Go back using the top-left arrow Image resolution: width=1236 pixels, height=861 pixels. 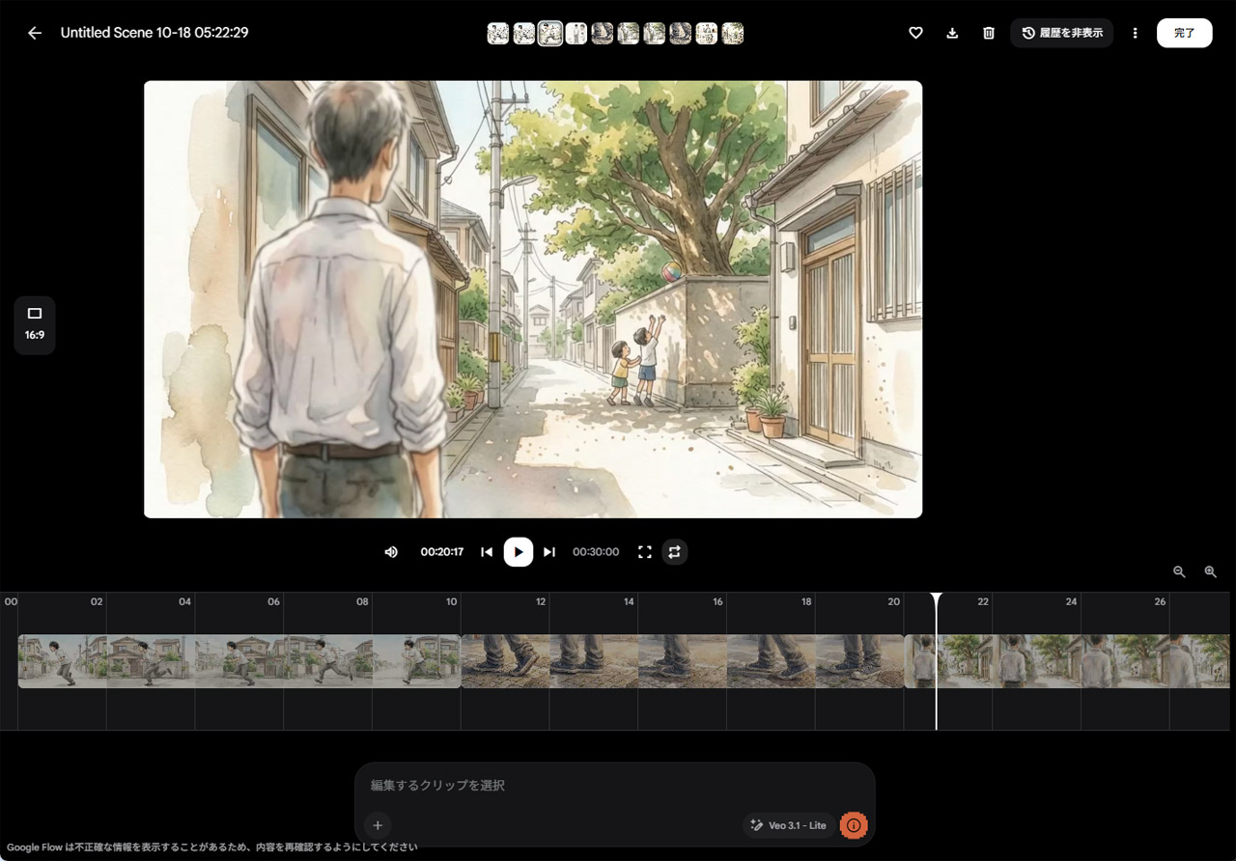(x=35, y=33)
